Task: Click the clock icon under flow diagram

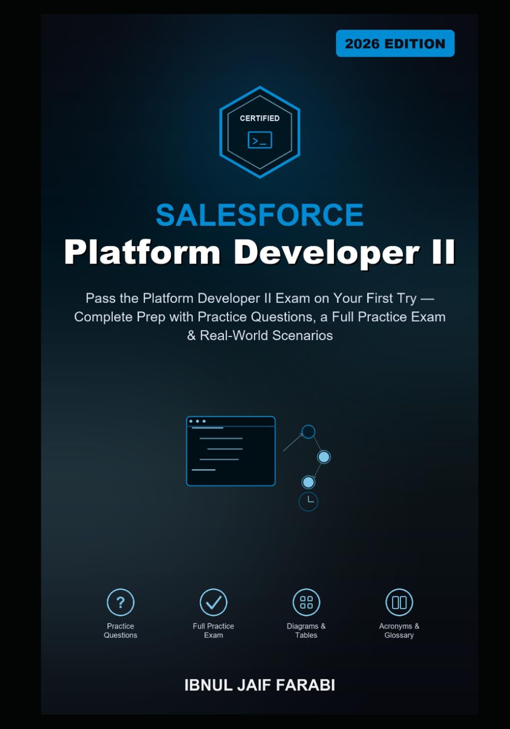Action: (x=308, y=502)
